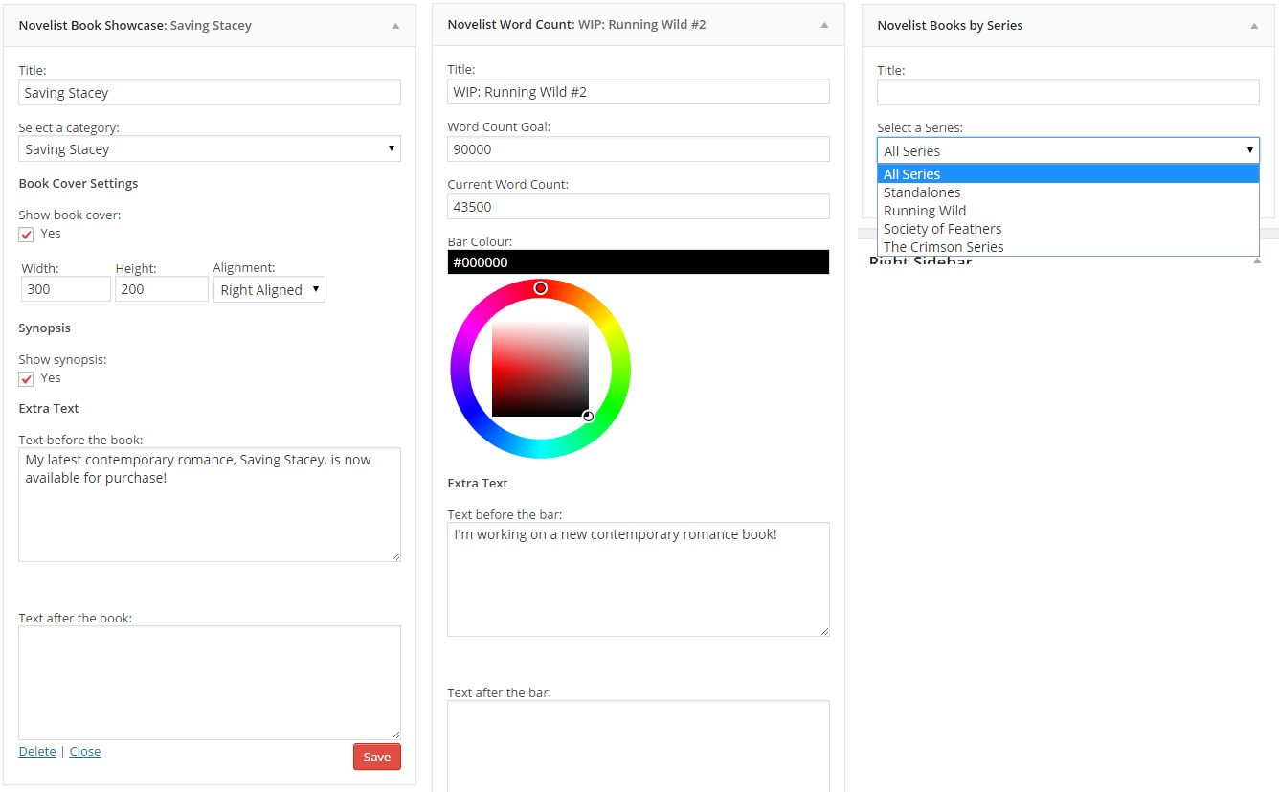Click the hue ring handle on color wheel

pos(541,288)
